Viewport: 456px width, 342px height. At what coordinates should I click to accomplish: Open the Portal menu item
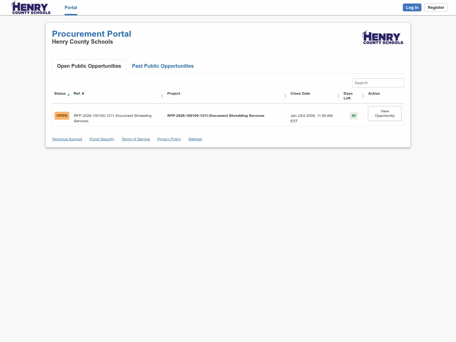click(x=71, y=7)
